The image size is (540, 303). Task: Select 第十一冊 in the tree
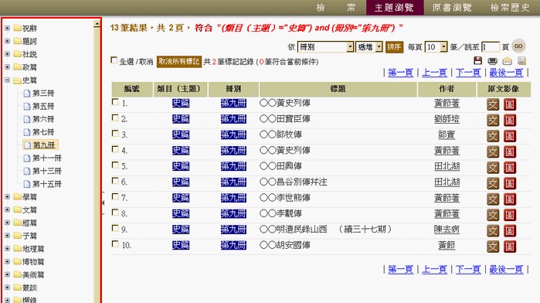[47, 158]
